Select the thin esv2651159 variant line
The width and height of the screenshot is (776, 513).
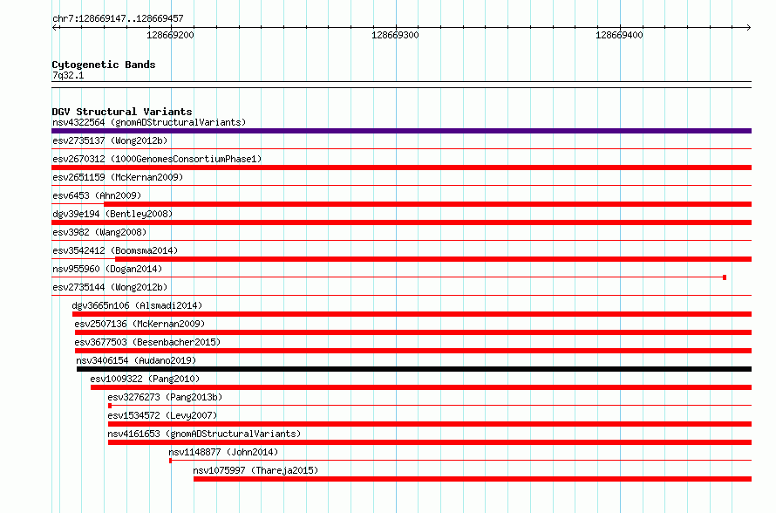coord(401,185)
